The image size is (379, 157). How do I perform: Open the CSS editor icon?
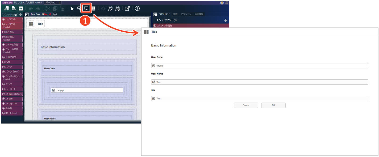coord(93,9)
